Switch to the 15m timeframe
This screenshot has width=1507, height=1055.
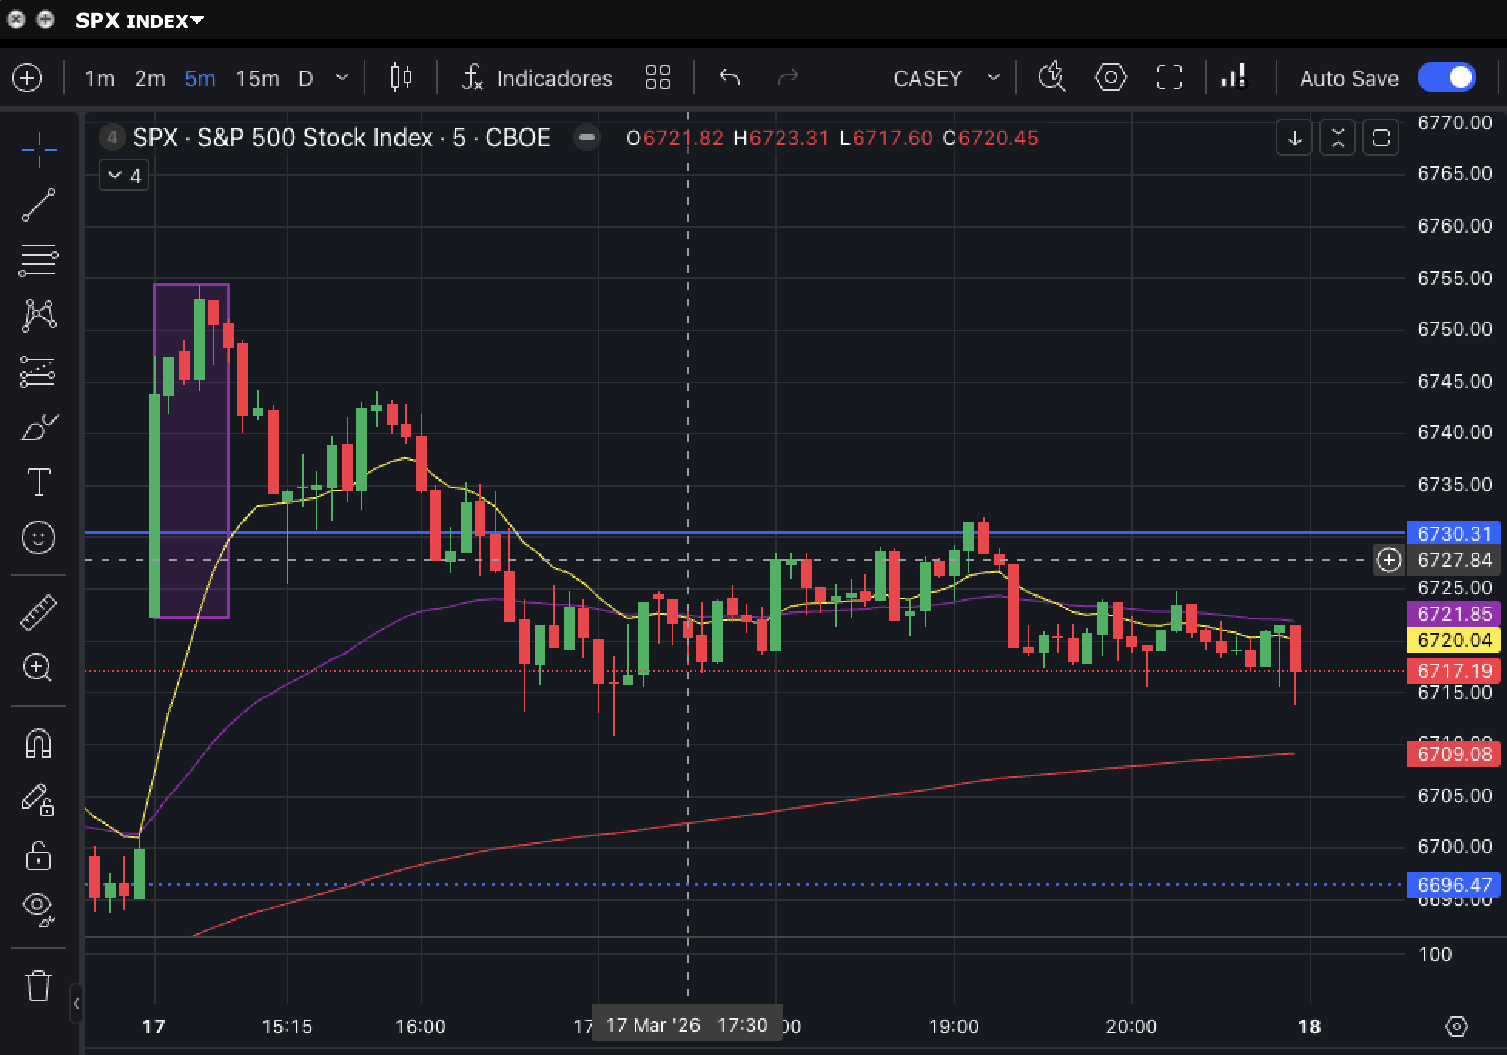point(257,78)
